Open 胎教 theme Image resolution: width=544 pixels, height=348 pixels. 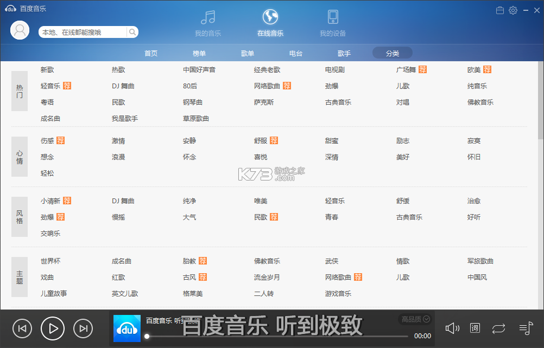pyautogui.click(x=189, y=261)
